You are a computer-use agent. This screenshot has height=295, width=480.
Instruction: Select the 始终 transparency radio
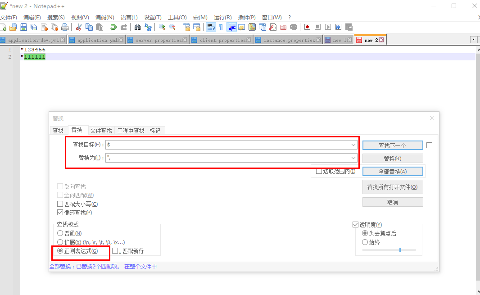pyautogui.click(x=365, y=242)
